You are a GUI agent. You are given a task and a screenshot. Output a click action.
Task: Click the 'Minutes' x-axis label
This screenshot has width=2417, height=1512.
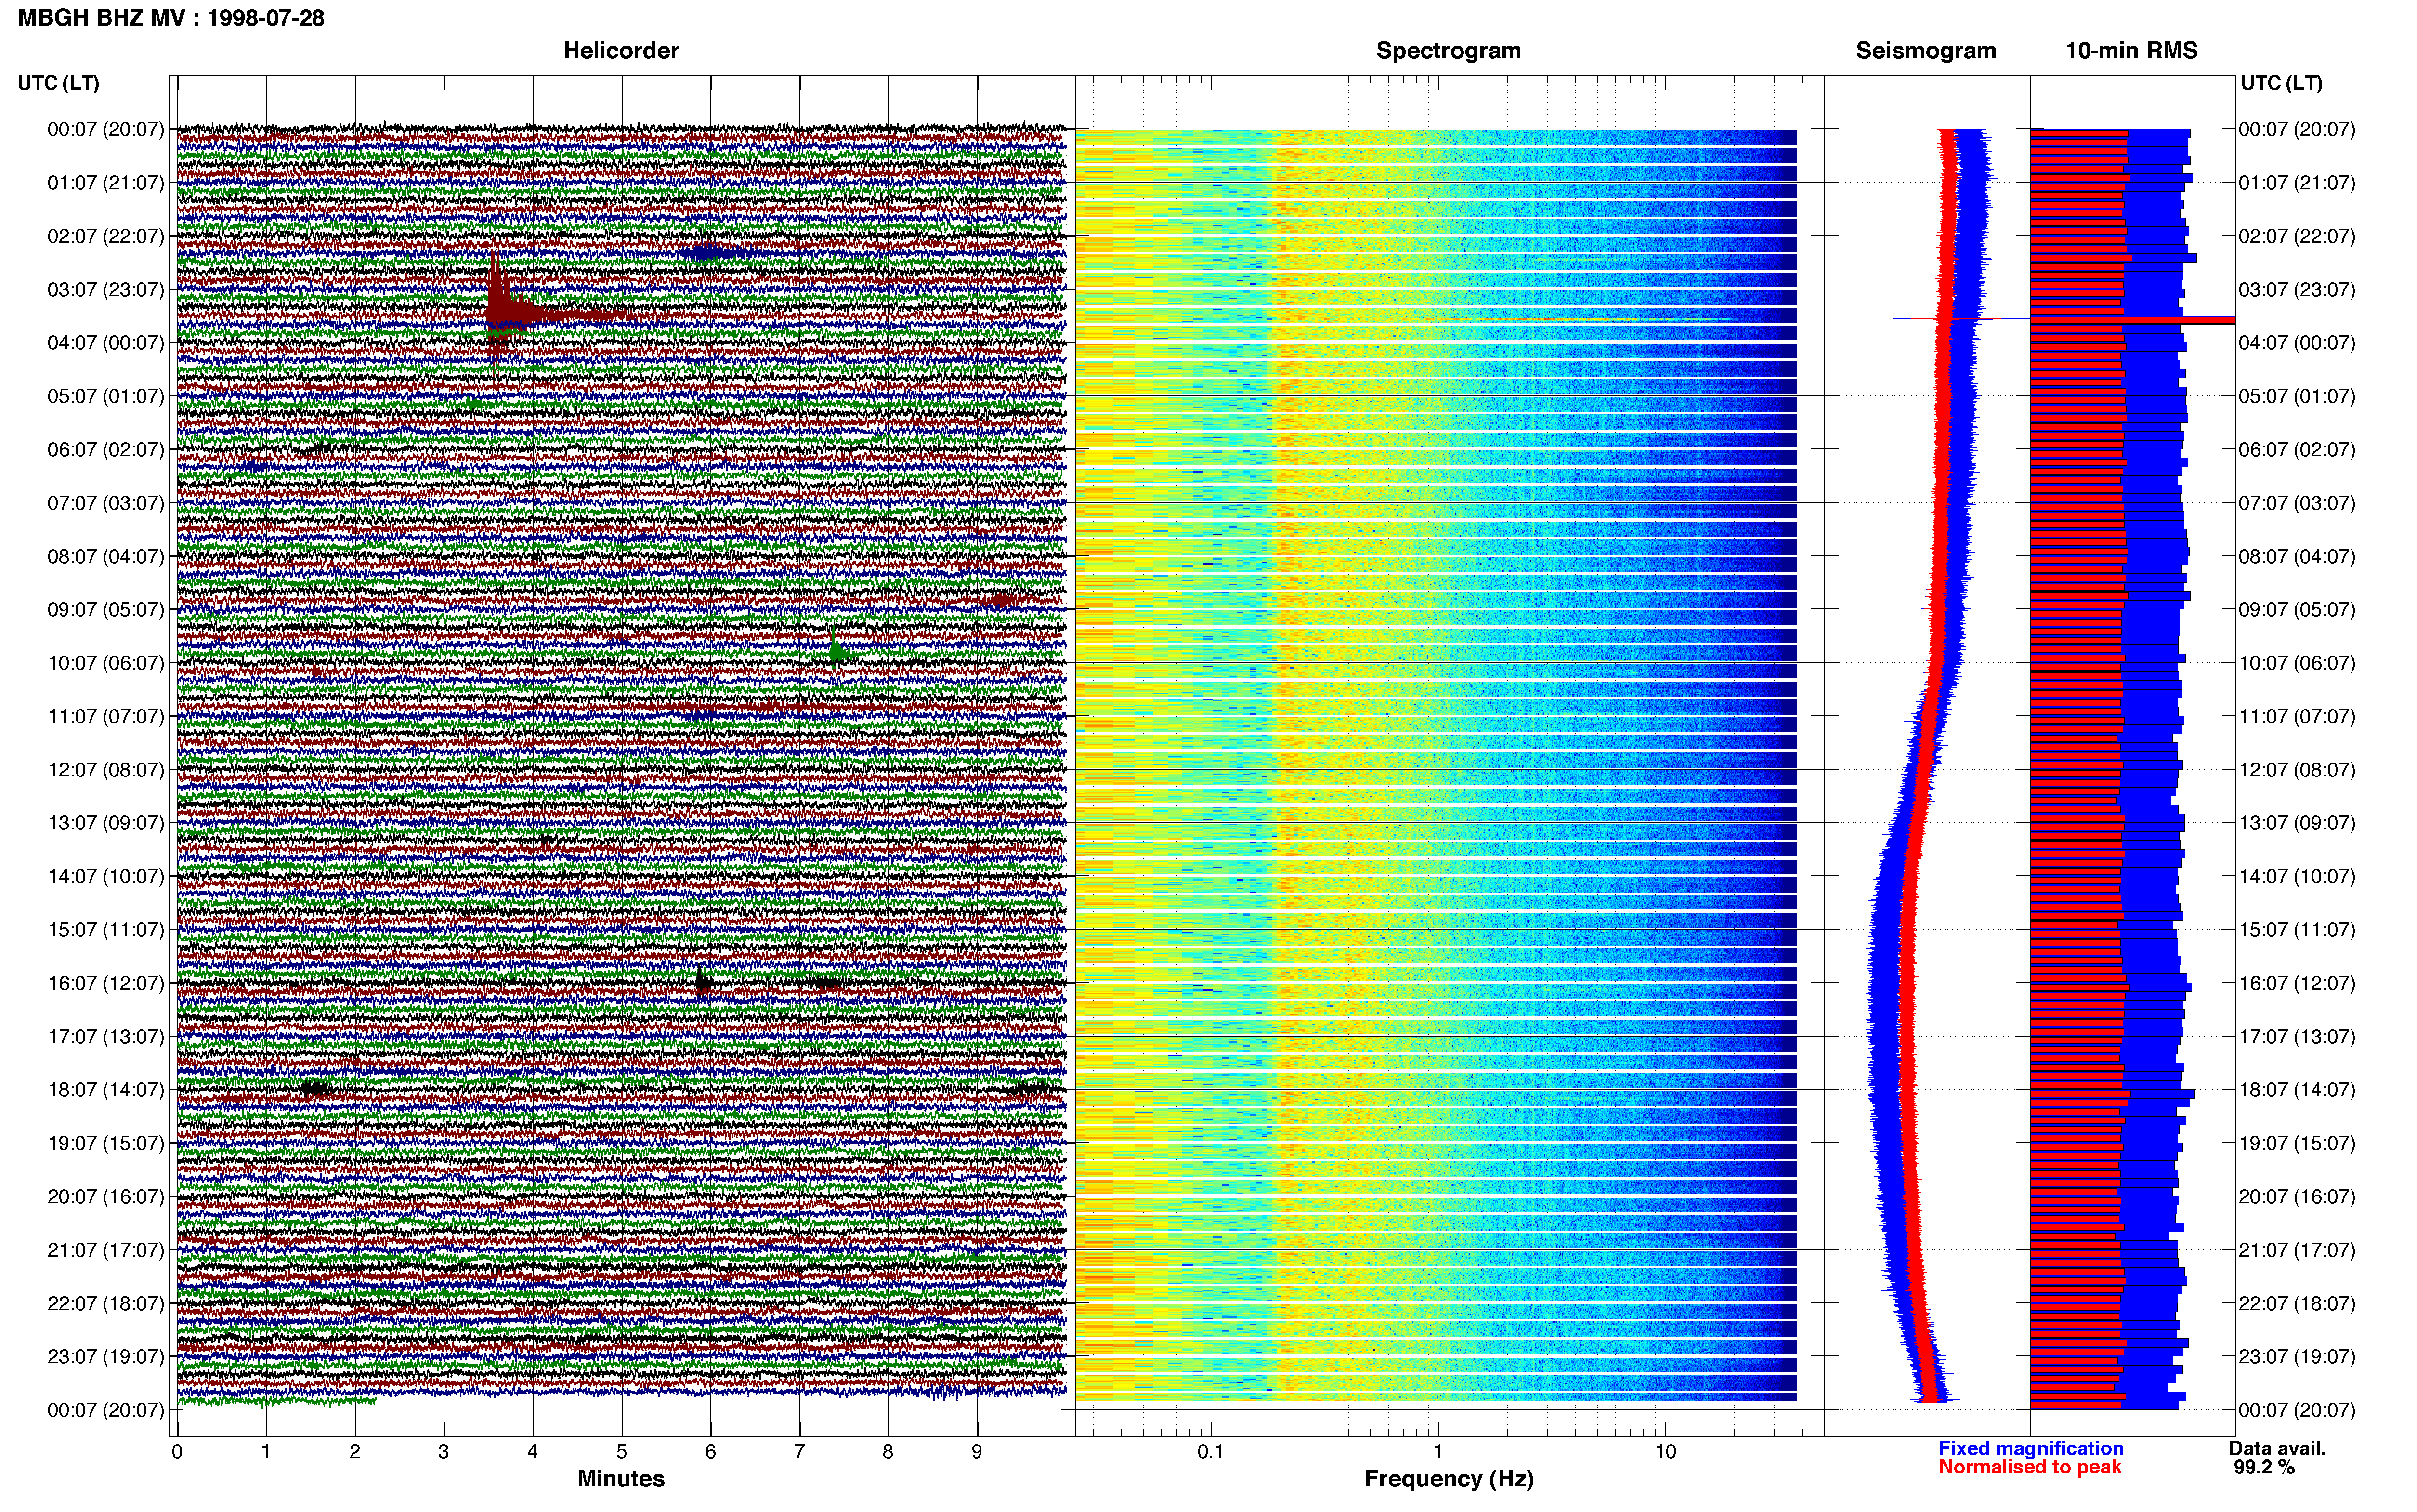tap(621, 1479)
